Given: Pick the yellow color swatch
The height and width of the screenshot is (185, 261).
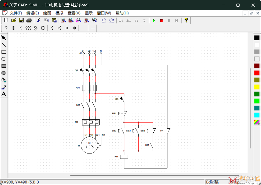Looking at the screenshot, I should coord(257,87).
